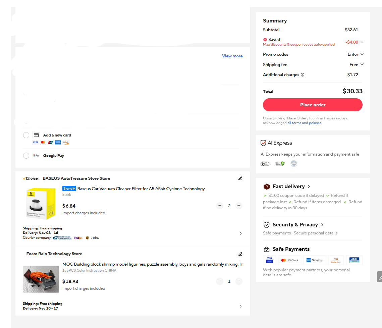This screenshot has height=328, width=382.
Task: Open the Fast delivery details chevron
Action: (309, 186)
